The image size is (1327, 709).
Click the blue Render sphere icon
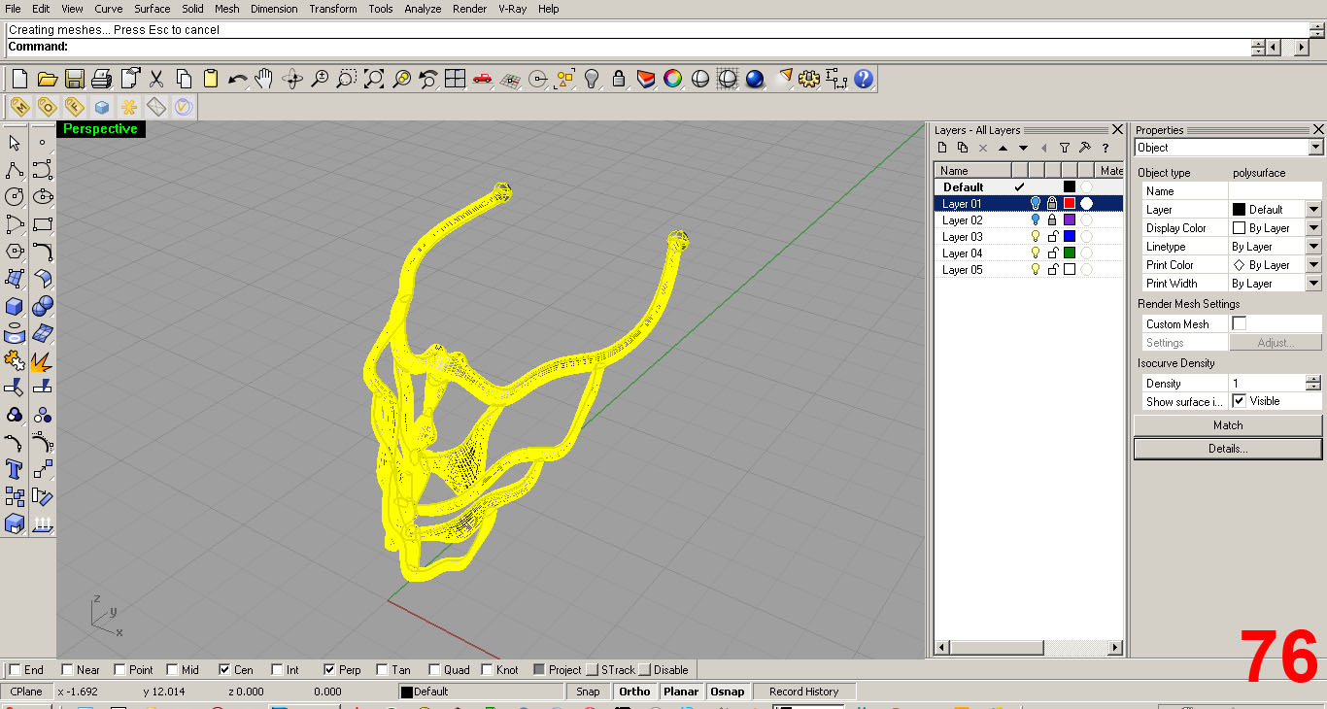[755, 79]
